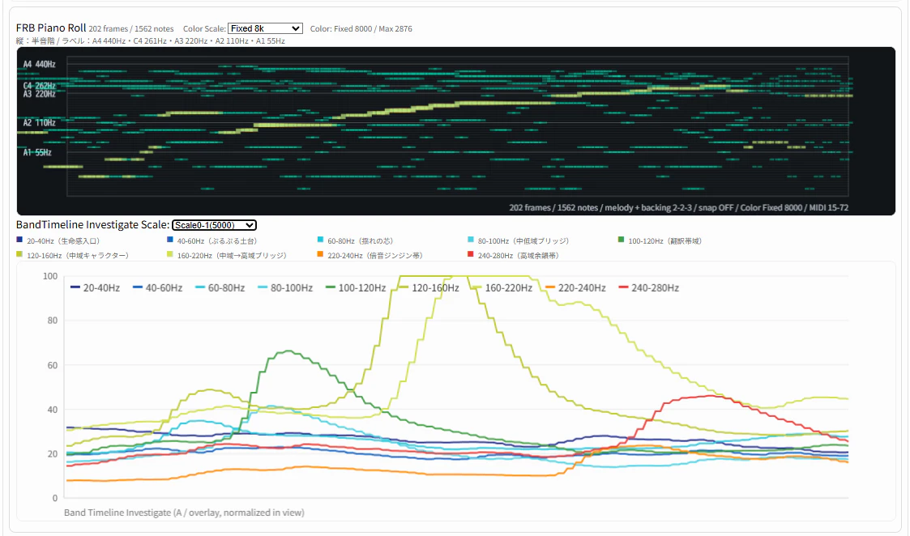The height and width of the screenshot is (536, 910).
Task: Click the Band Timeline Investigate (A / overlay) caption
Action: pos(184,513)
